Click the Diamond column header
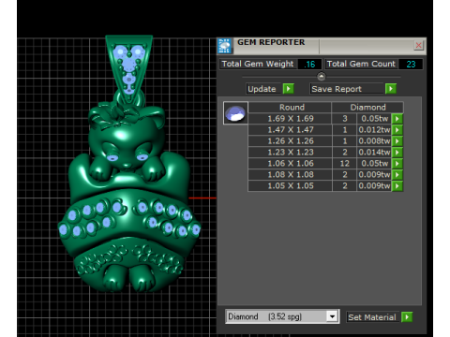Viewport: 450px width, 337px height. point(367,108)
